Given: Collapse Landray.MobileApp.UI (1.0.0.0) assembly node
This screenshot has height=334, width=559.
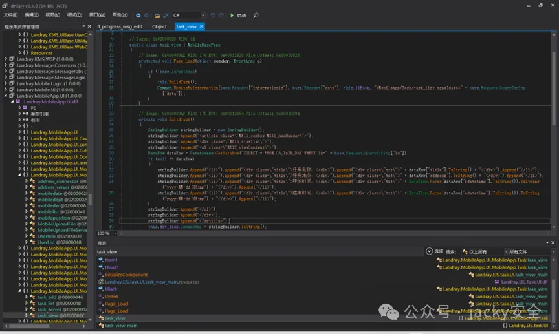Looking at the screenshot, I should [x=6, y=96].
